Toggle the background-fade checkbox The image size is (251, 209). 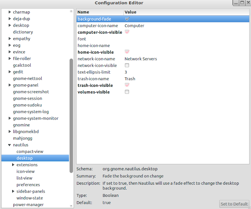[127, 19]
